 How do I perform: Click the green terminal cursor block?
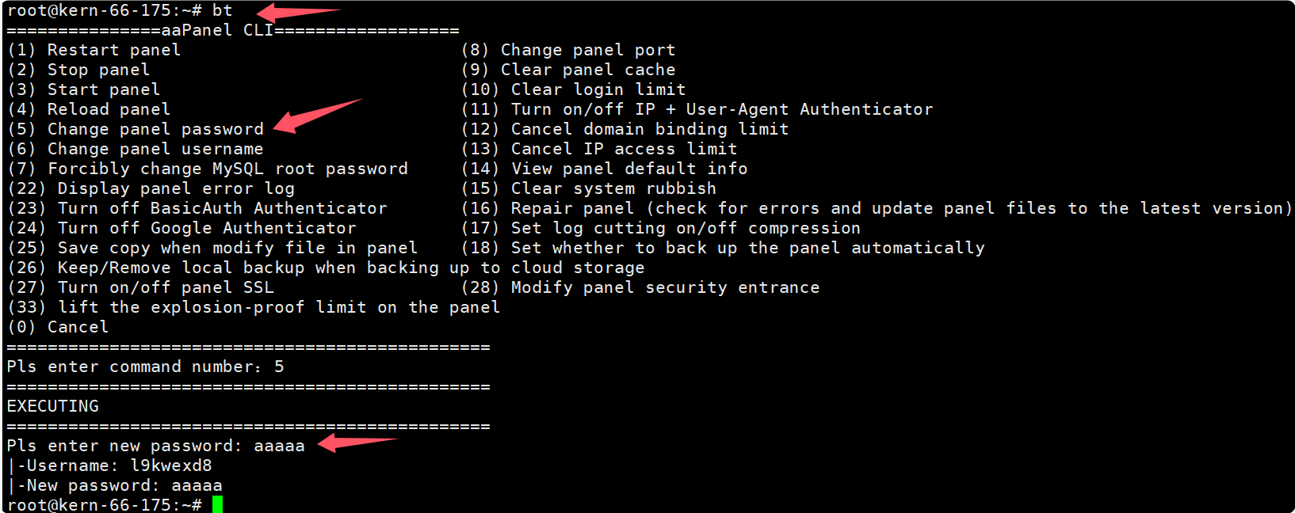(x=217, y=504)
